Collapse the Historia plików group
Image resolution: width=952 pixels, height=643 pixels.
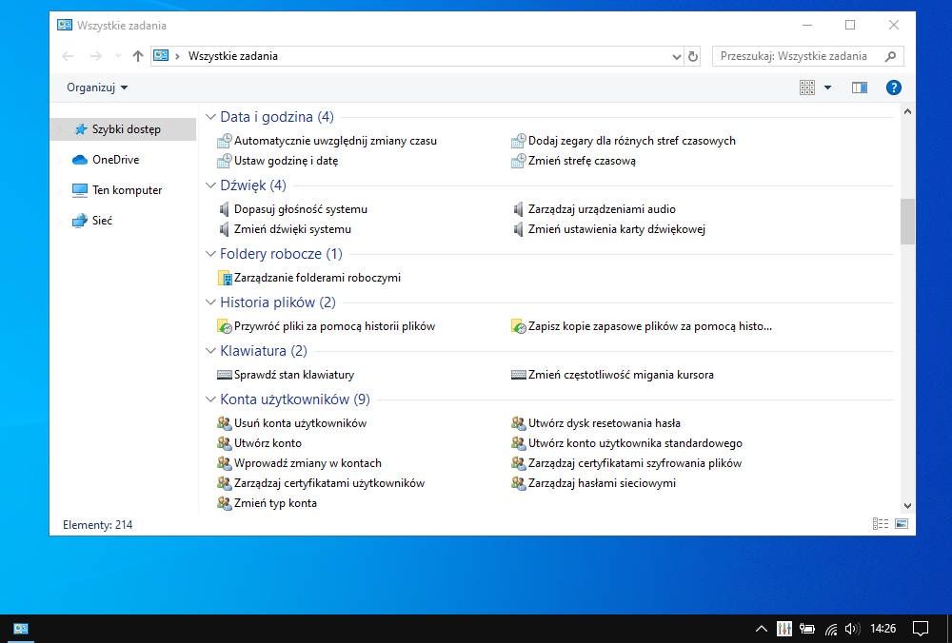[210, 302]
